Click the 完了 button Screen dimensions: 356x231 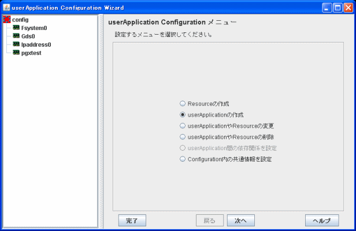coord(132,221)
